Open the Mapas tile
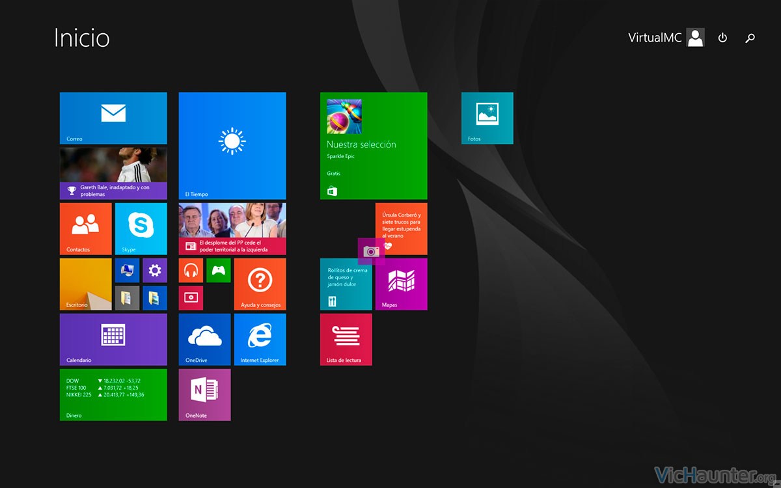Screen dimensions: 781x488 click(x=402, y=284)
